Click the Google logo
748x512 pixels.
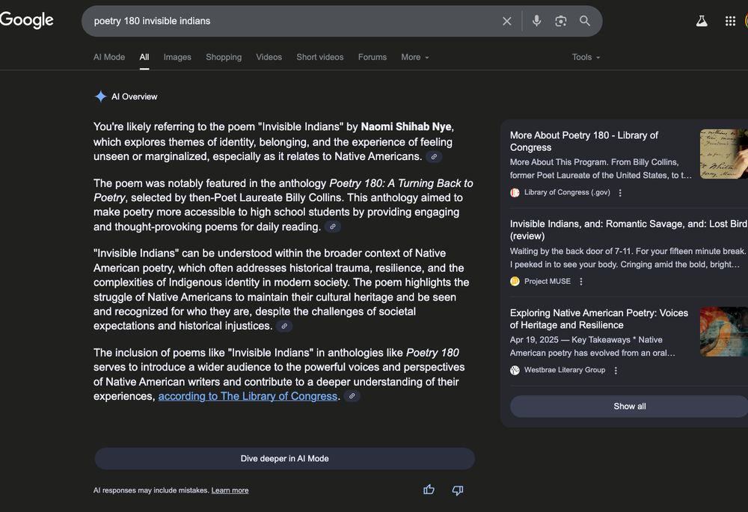point(27,20)
